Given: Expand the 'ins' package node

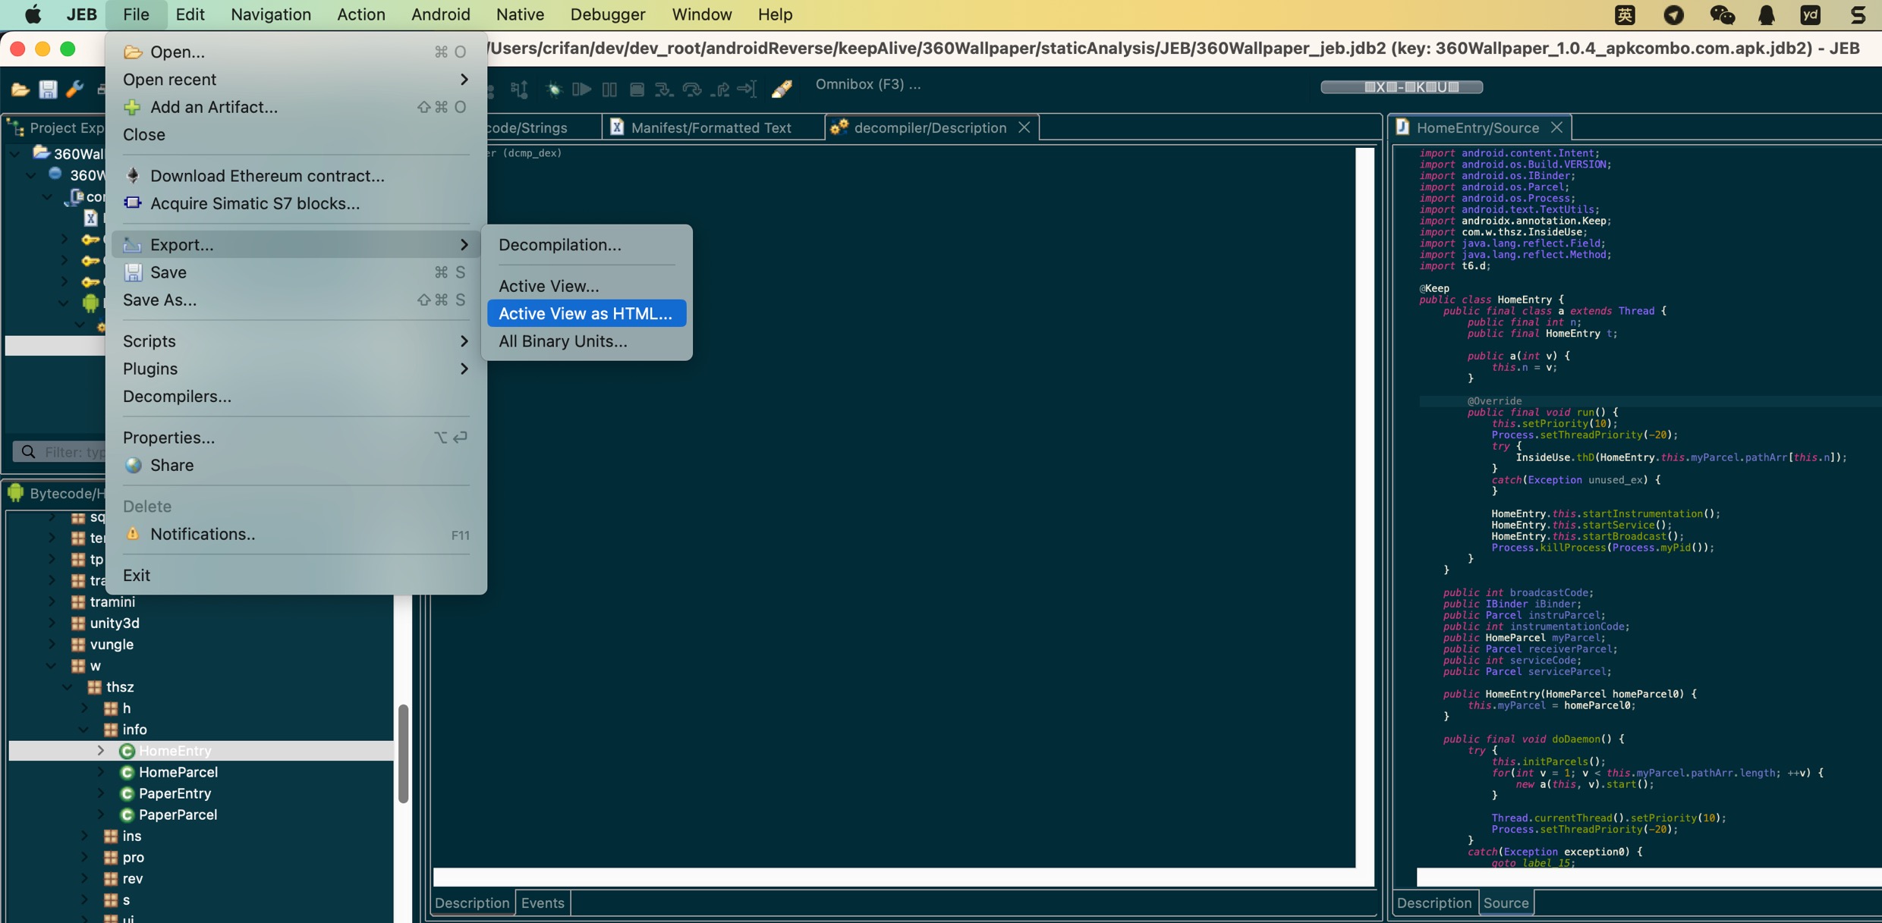Looking at the screenshot, I should [84, 836].
